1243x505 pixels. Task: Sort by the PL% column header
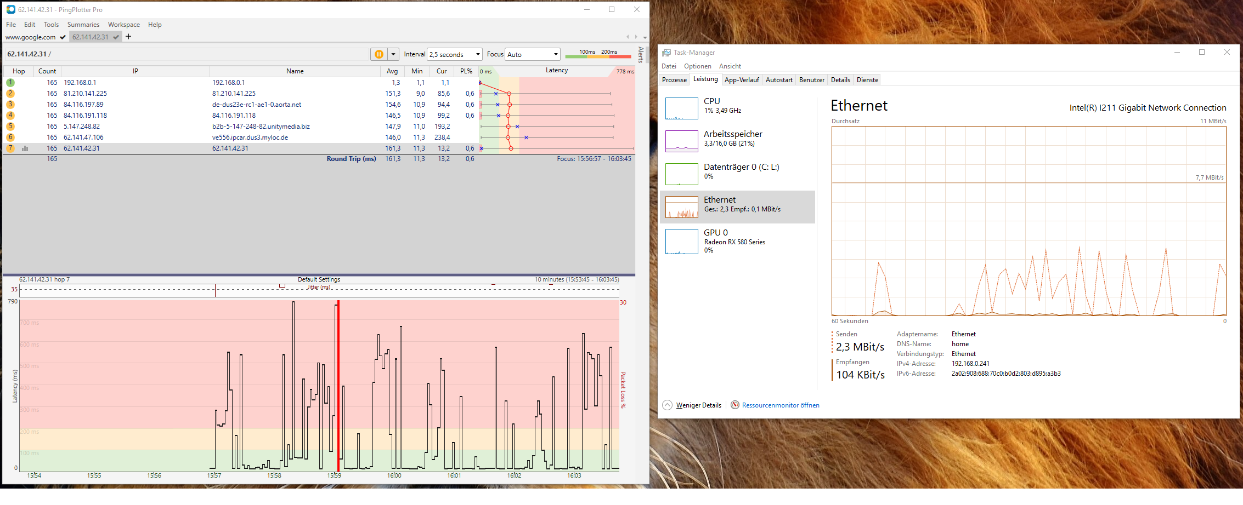pos(466,71)
